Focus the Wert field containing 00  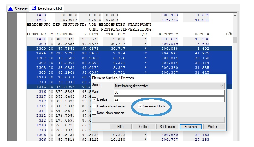tap(169, 93)
